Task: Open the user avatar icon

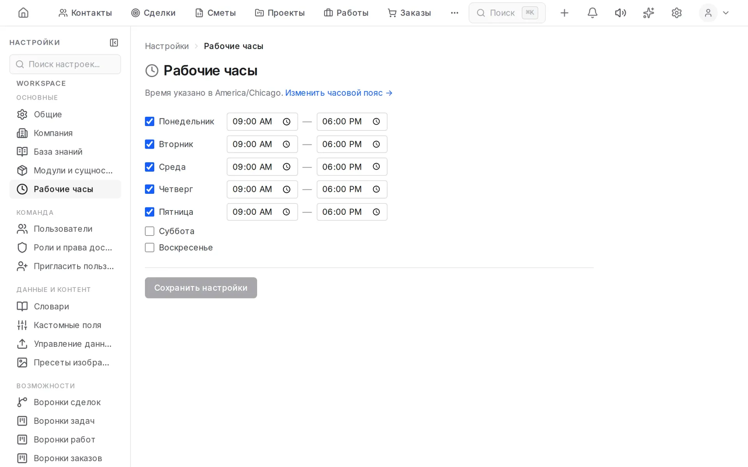Action: coord(708,13)
